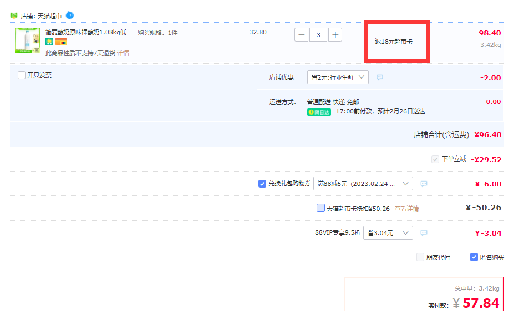Image resolution: width=524 pixels, height=311 pixels.
Task: Enable 天猫超市卡抵扣¥50.26 checkbox
Action: 320,208
